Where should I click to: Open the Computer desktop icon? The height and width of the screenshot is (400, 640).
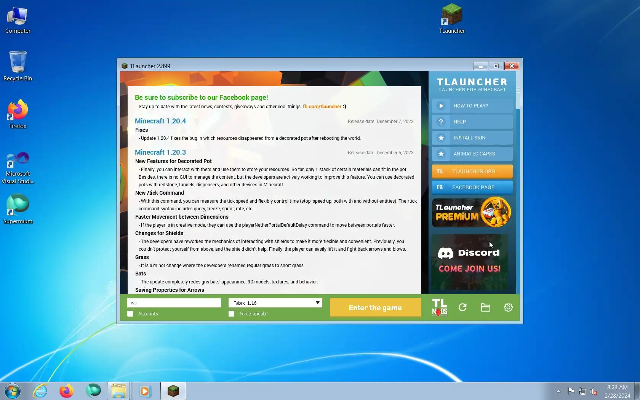pos(18,21)
